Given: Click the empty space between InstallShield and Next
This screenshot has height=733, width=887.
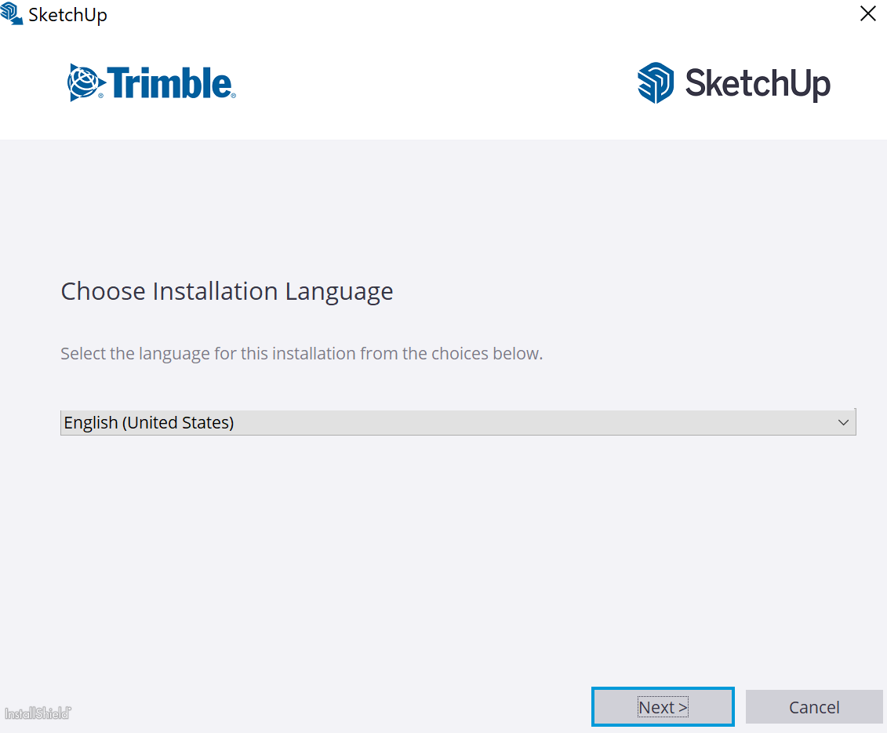Looking at the screenshot, I should click(329, 707).
